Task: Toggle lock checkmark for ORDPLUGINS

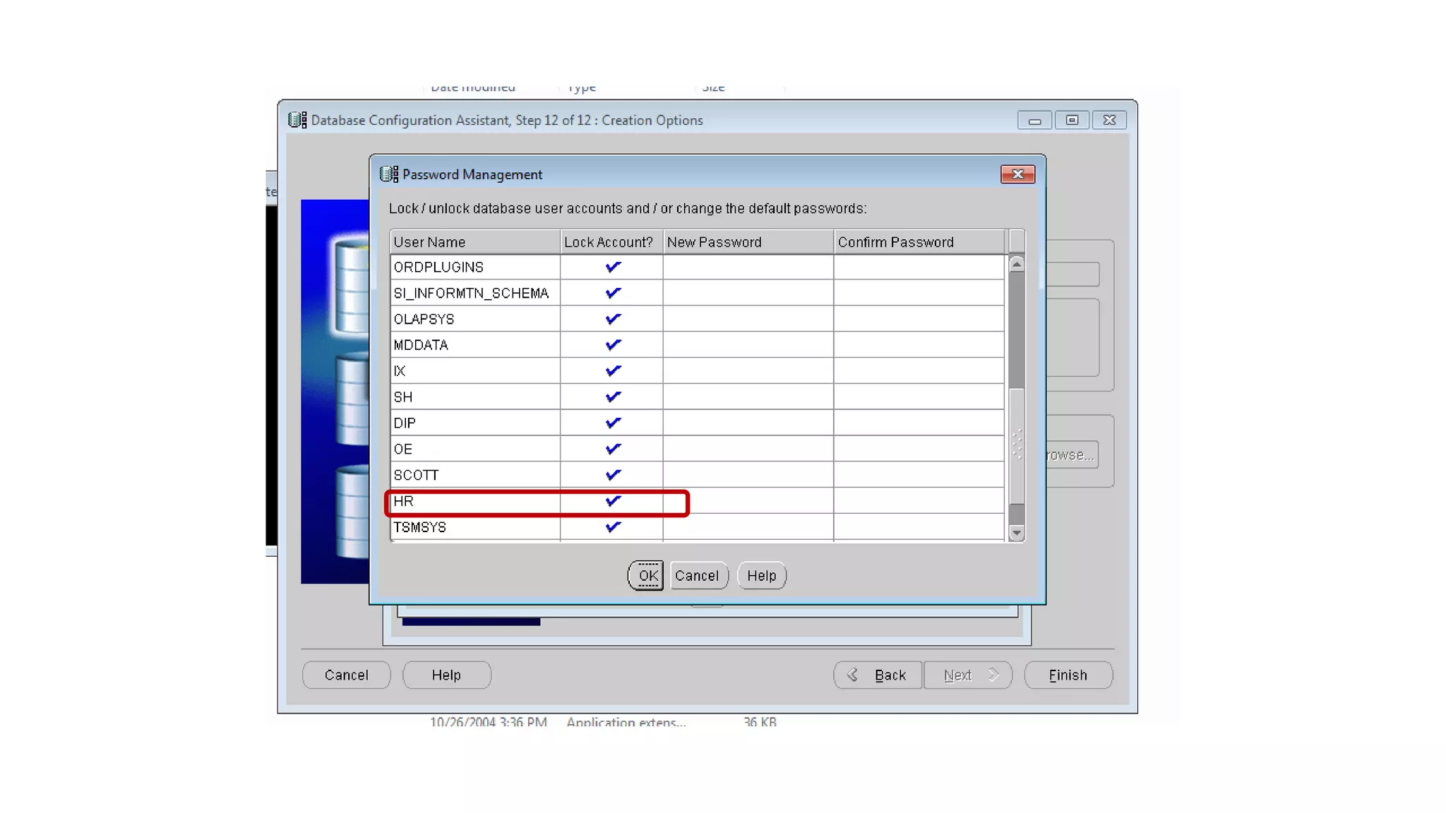Action: pos(612,267)
